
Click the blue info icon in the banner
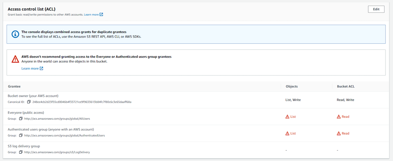(15, 34)
